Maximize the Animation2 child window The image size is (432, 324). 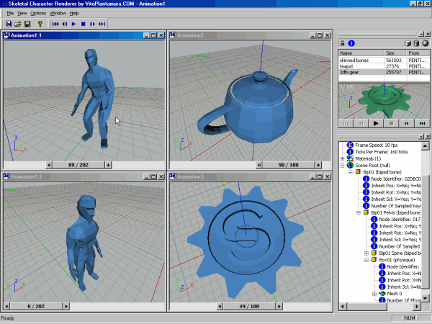click(x=320, y=35)
